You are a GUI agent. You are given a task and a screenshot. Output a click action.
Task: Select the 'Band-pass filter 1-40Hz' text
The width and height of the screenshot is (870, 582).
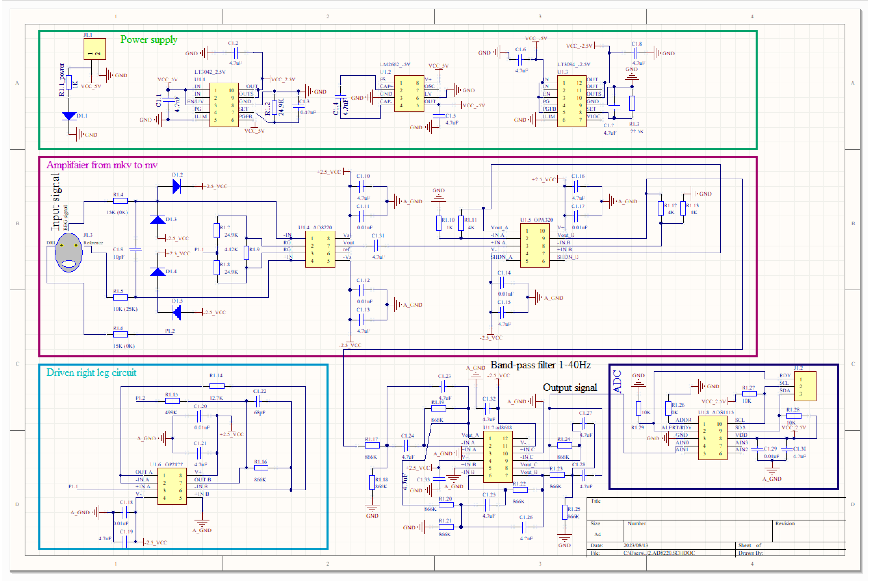[x=541, y=365]
